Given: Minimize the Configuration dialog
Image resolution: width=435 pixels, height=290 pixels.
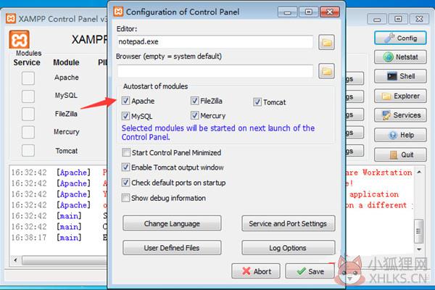Looking at the screenshot, I should pos(287,12).
